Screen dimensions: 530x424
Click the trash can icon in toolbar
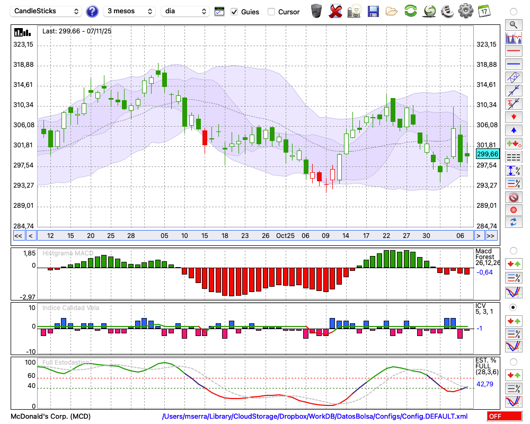coord(316,11)
